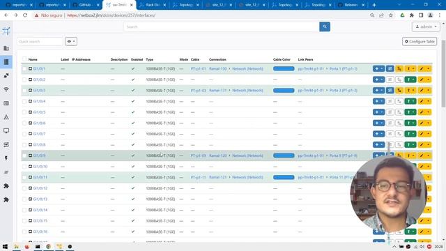This screenshot has height=251, width=446.
Task: Open the yellow connect dropdown on G1/0/3
Action: [410, 91]
